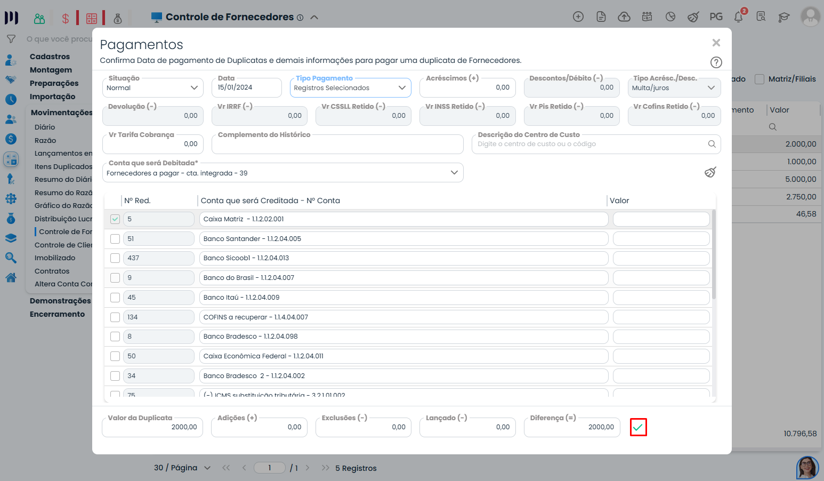The image size is (824, 481).
Task: Select Diário in Movimentações menu
Action: (x=45, y=127)
